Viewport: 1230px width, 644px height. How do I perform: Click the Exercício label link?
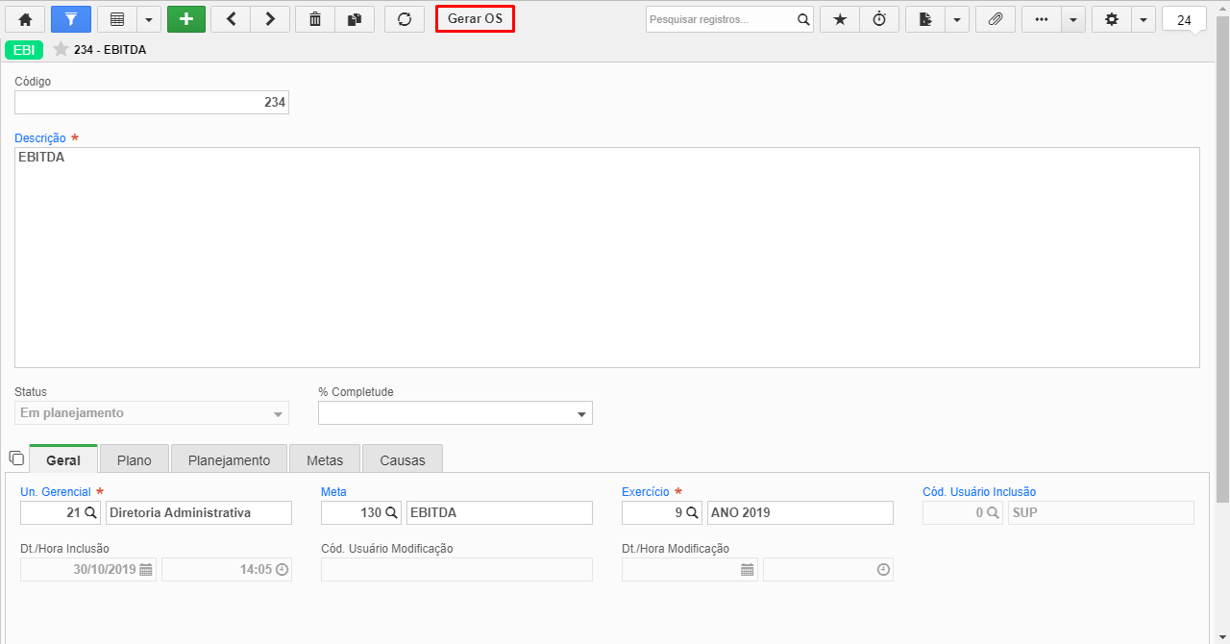pos(646,492)
